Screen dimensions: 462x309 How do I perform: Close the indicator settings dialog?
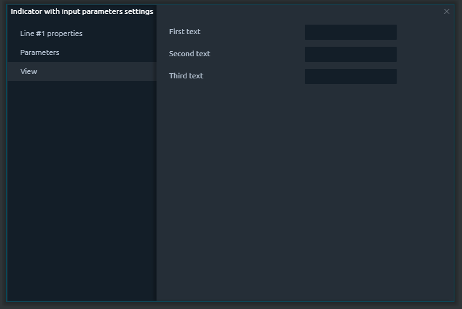coord(447,11)
